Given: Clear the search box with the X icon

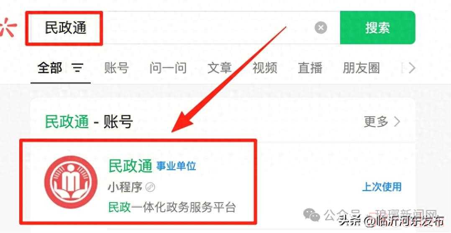Looking at the screenshot, I should [321, 28].
